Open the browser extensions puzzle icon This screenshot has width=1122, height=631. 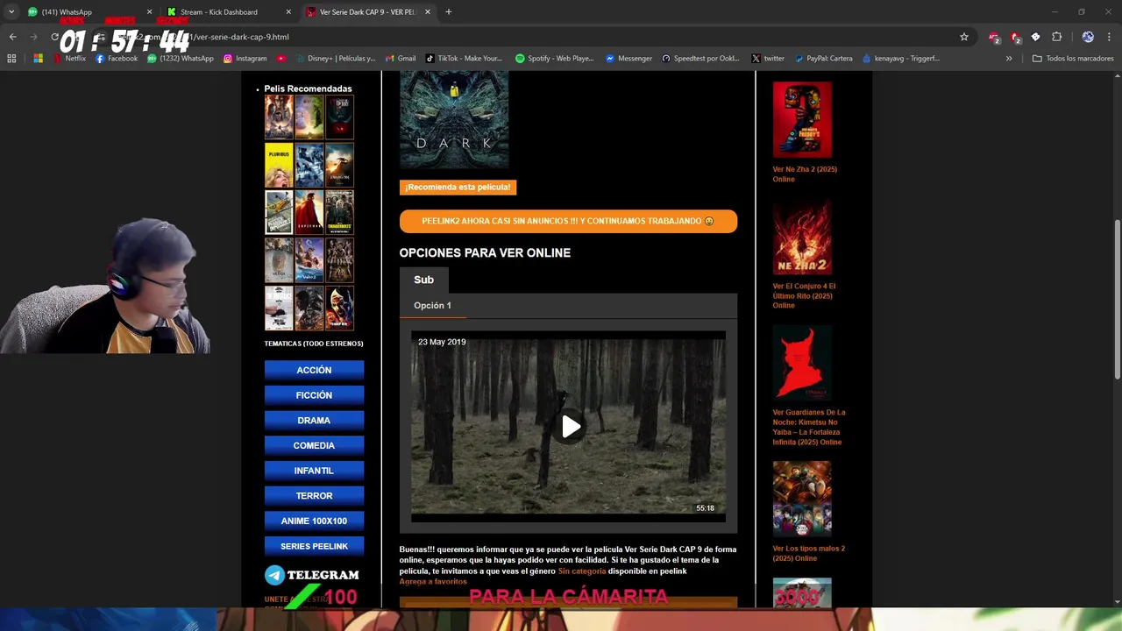[1056, 37]
